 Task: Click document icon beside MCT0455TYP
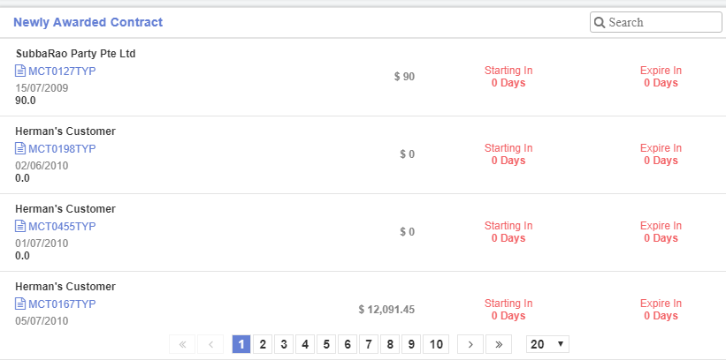click(20, 227)
